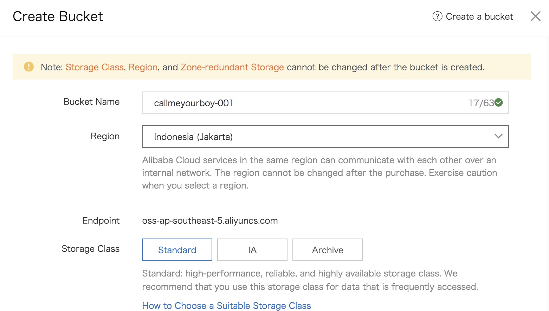Screen dimensions: 549x311
Task: Click the oss-ap-southeast-5.aliyuncs.com endpoint text
Action: pos(210,221)
